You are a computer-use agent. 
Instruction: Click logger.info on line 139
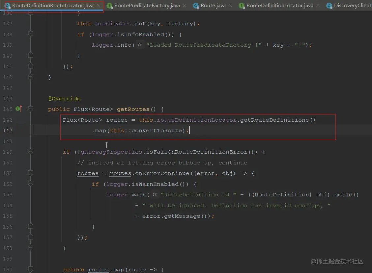[111, 45]
